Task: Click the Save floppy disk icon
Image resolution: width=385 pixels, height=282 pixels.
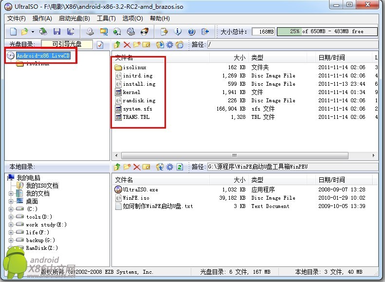Action: (57, 32)
